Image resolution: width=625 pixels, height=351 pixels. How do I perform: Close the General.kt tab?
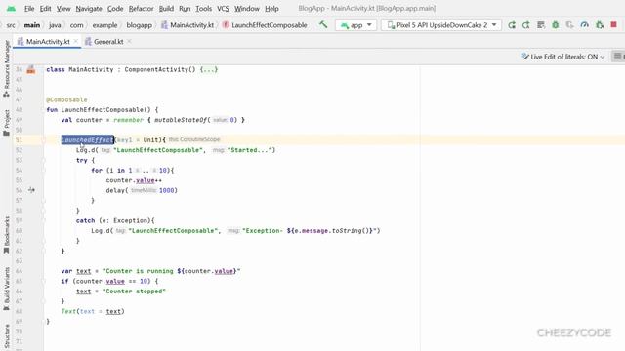pos(129,41)
